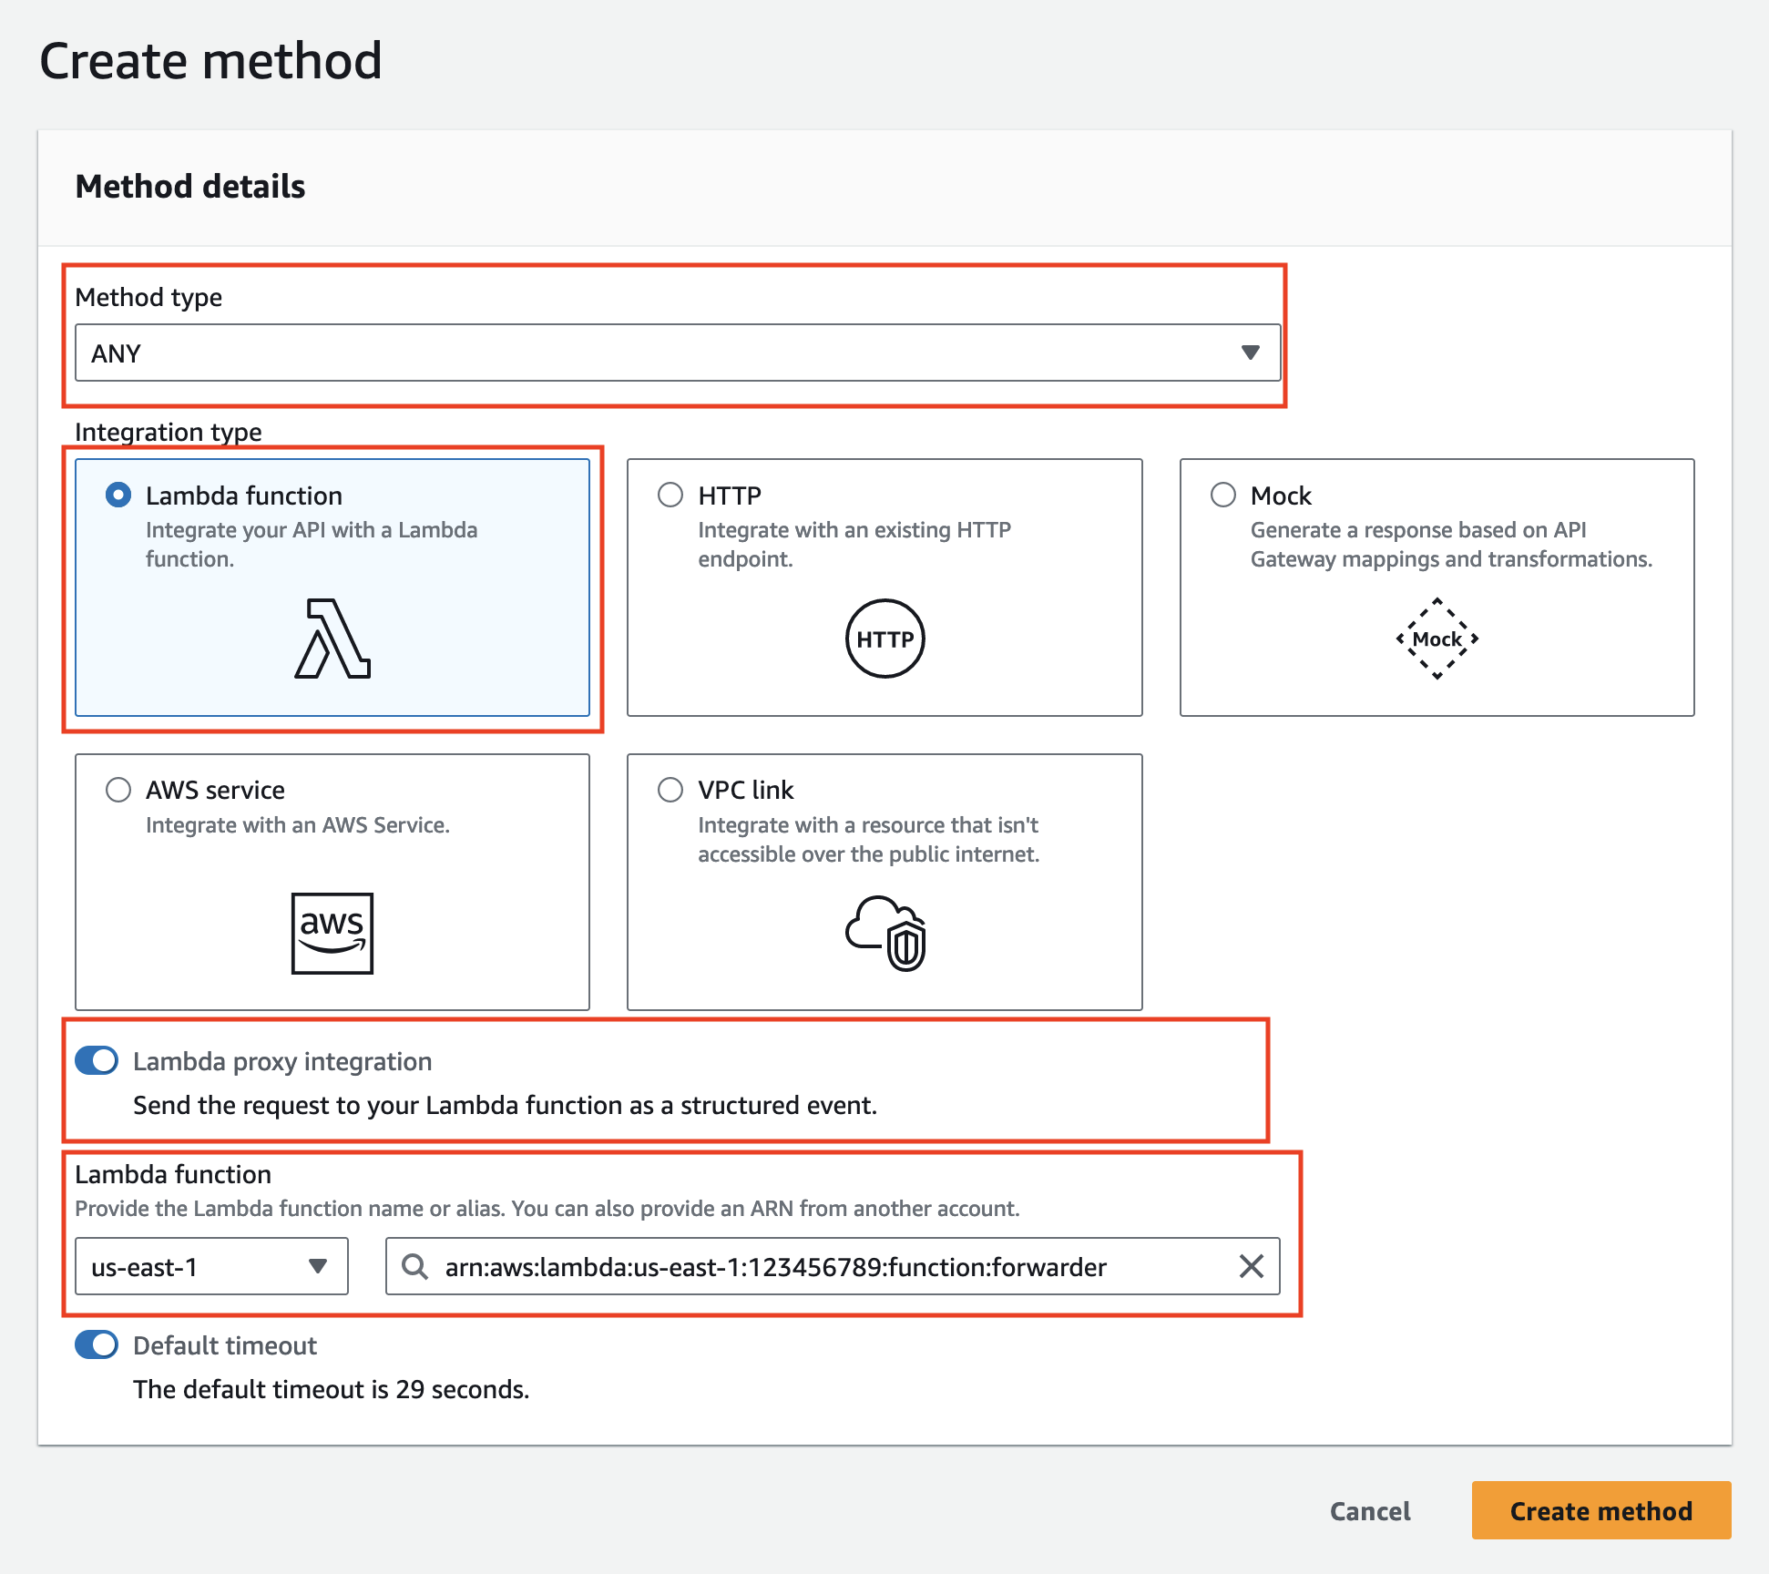
Task: Click the search magnifier icon in ARN field
Action: pyautogui.click(x=414, y=1266)
